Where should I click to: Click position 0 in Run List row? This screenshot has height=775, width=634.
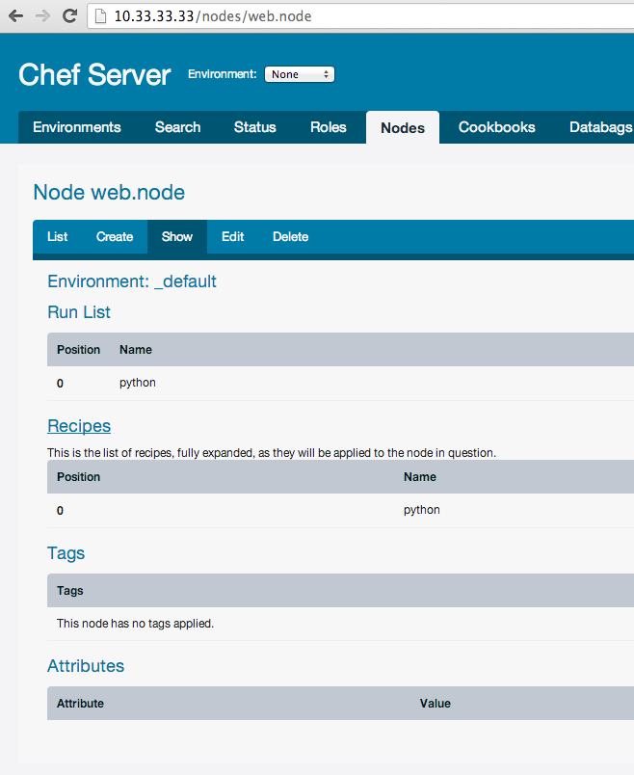coord(60,384)
